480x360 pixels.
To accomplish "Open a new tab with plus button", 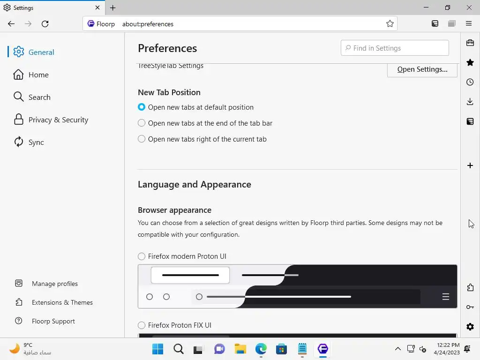I will 112,7.
